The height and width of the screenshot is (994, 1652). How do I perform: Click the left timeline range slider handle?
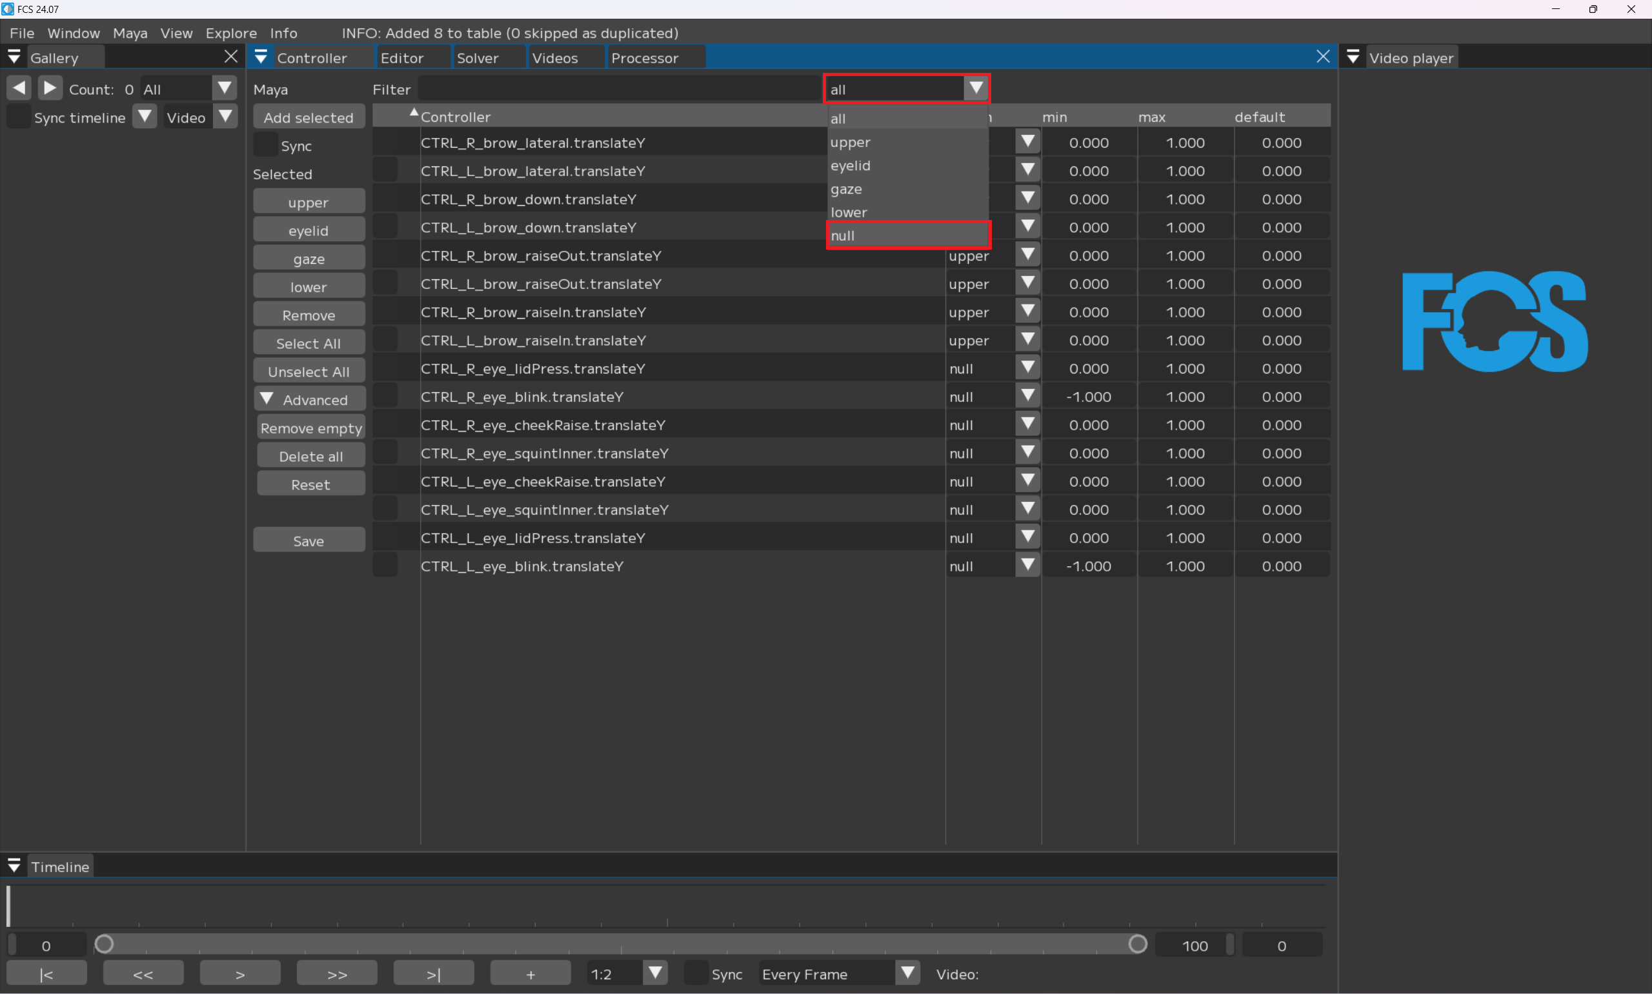(104, 944)
